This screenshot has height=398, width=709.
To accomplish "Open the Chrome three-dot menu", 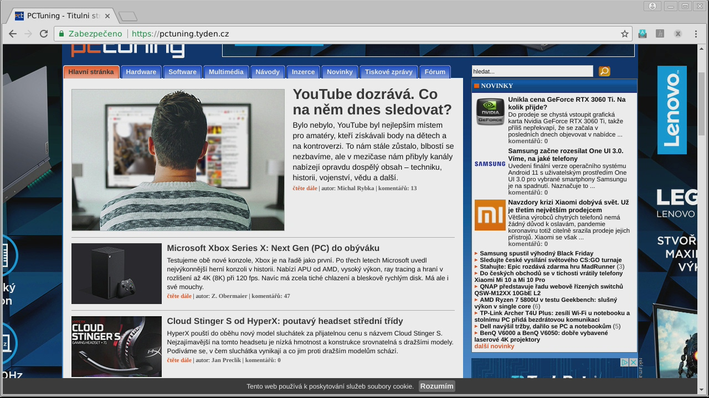I will (x=696, y=34).
